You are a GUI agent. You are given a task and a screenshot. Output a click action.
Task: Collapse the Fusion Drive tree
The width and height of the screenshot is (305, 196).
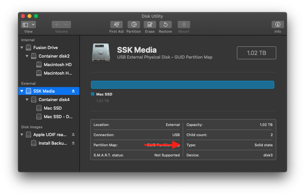point(22,48)
